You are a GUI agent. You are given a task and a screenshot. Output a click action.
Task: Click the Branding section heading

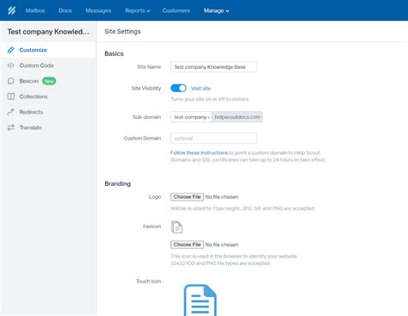117,183
